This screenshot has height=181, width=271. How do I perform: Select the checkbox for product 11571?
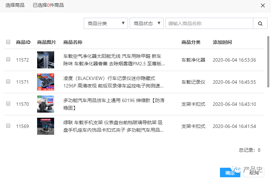tap(8, 82)
